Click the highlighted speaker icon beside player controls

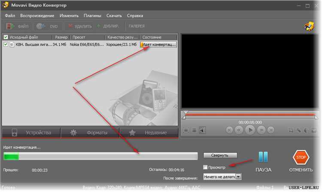pyautogui.click(x=202, y=130)
